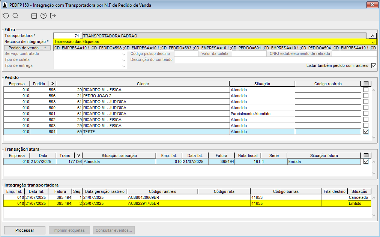Click the Código rastreio header in Integração grid
Viewport: 380px width, 237px height.
tap(162, 191)
